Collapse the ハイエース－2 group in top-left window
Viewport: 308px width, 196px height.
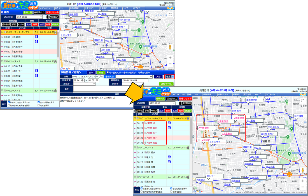[2, 61]
